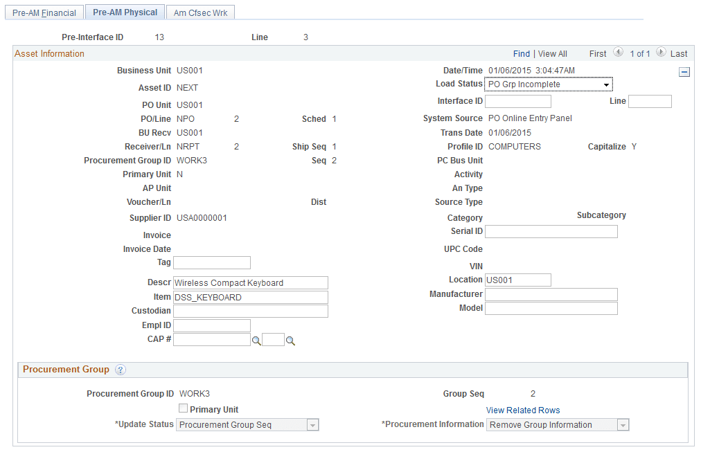Click into the Tag field

(212, 262)
